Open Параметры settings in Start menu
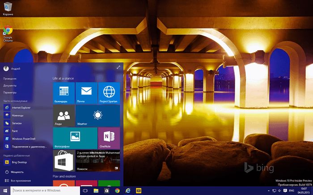The image size is (313, 195). point(10,92)
